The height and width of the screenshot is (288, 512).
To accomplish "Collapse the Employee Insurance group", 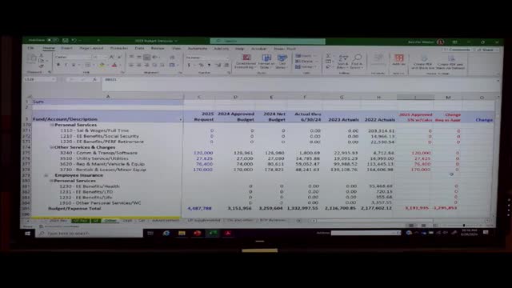I will tap(46, 175).
